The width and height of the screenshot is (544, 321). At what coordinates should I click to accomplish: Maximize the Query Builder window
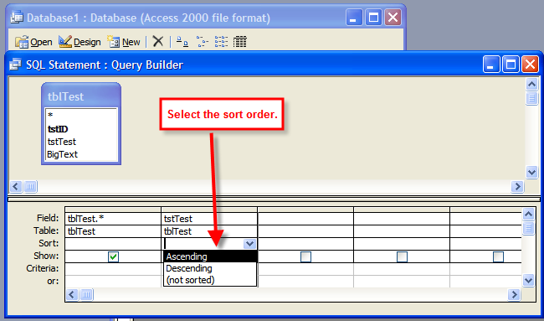[x=511, y=65]
